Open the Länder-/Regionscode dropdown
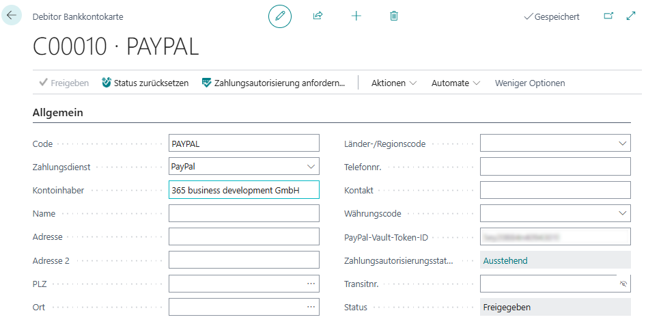Viewport: 661px width, 326px height. click(622, 143)
